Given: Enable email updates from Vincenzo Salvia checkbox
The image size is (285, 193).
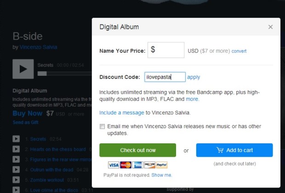Looking at the screenshot, I should pos(102,126).
